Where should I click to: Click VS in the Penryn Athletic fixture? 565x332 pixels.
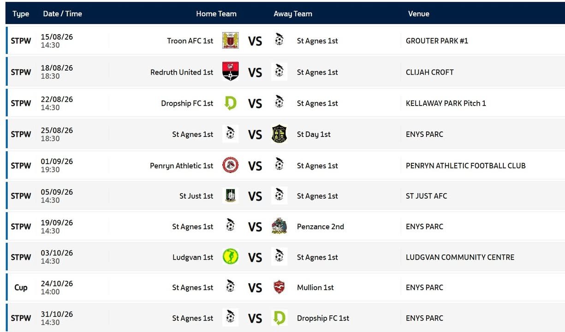click(x=255, y=166)
